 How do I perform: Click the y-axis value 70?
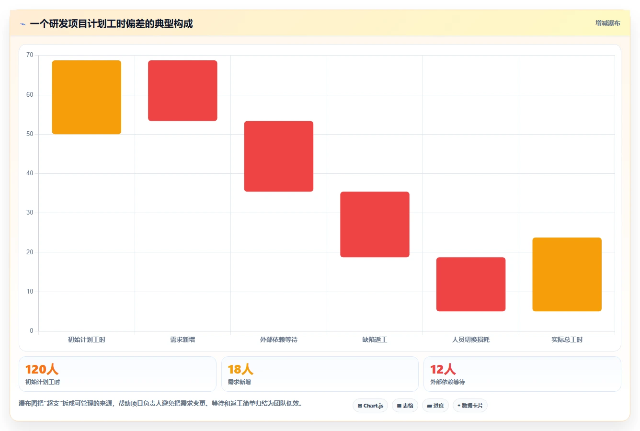click(30, 55)
